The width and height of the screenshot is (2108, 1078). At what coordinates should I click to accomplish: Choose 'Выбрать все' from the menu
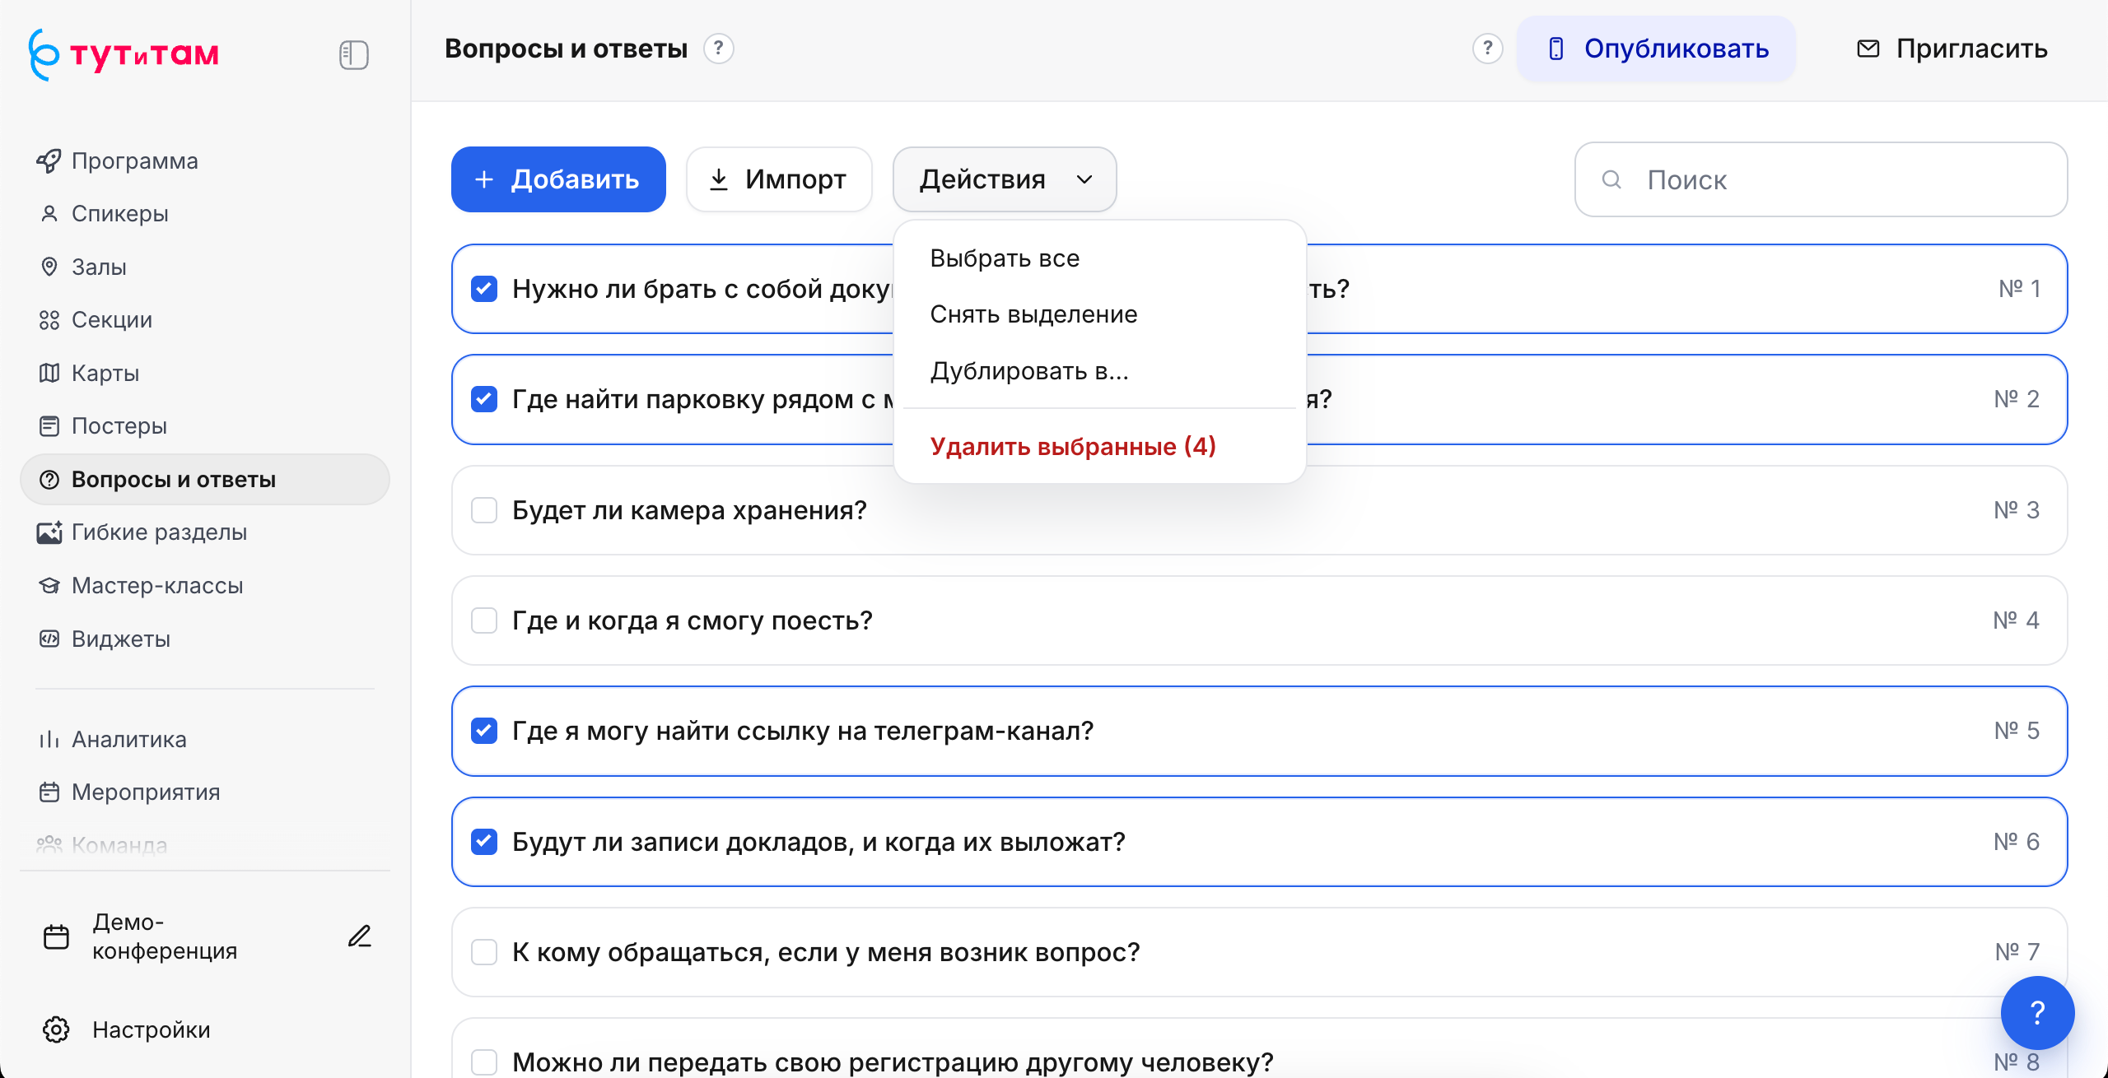point(1099,258)
